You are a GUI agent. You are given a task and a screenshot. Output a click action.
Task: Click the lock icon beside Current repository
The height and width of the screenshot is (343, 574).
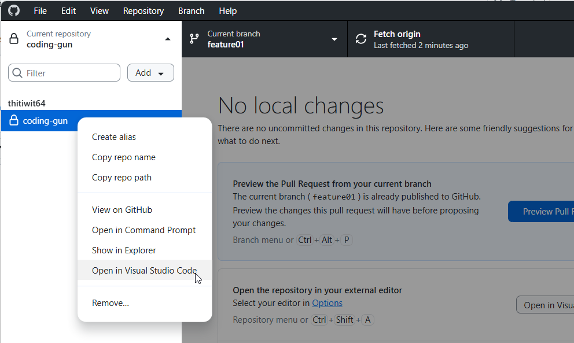point(14,39)
